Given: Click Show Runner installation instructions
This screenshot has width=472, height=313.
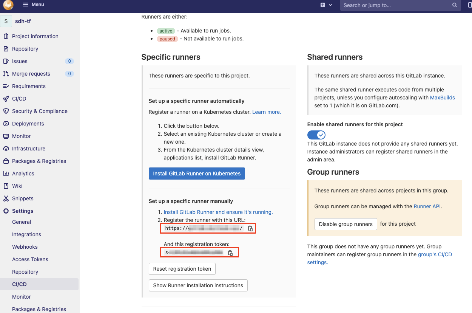Looking at the screenshot, I should pos(198,285).
